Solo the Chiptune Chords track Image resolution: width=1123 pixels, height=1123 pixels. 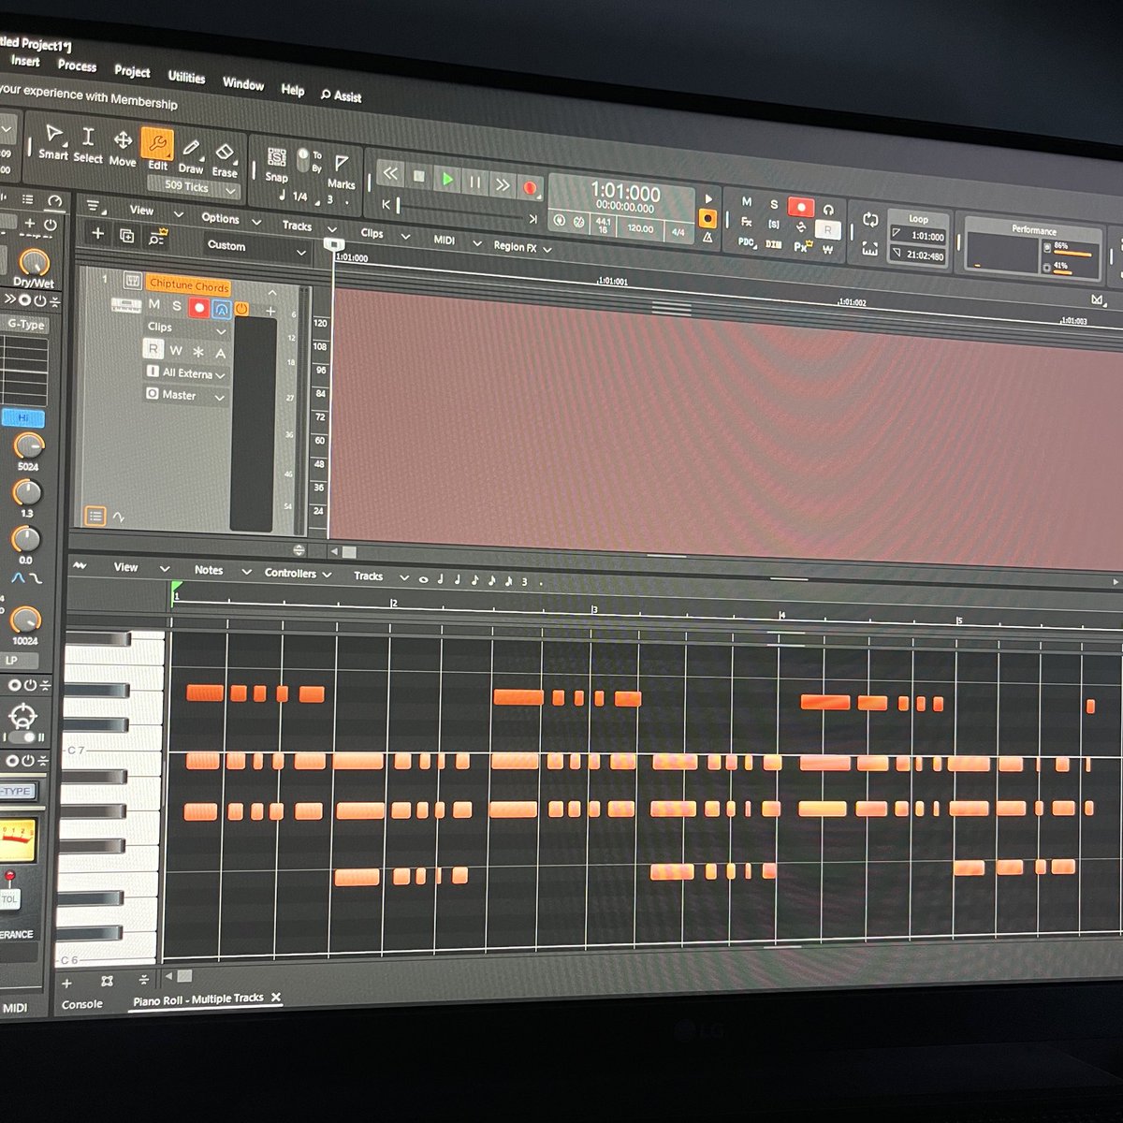click(176, 306)
